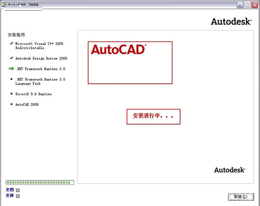Open the 支持 support link
Screen dimensions: 260x206
click(10, 196)
